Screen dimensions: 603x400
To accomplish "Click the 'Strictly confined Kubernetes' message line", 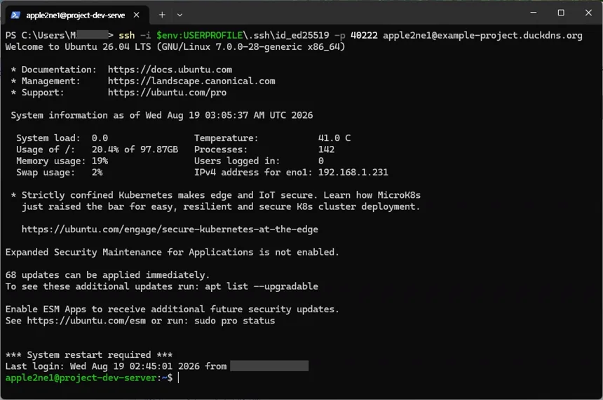I will (221, 195).
